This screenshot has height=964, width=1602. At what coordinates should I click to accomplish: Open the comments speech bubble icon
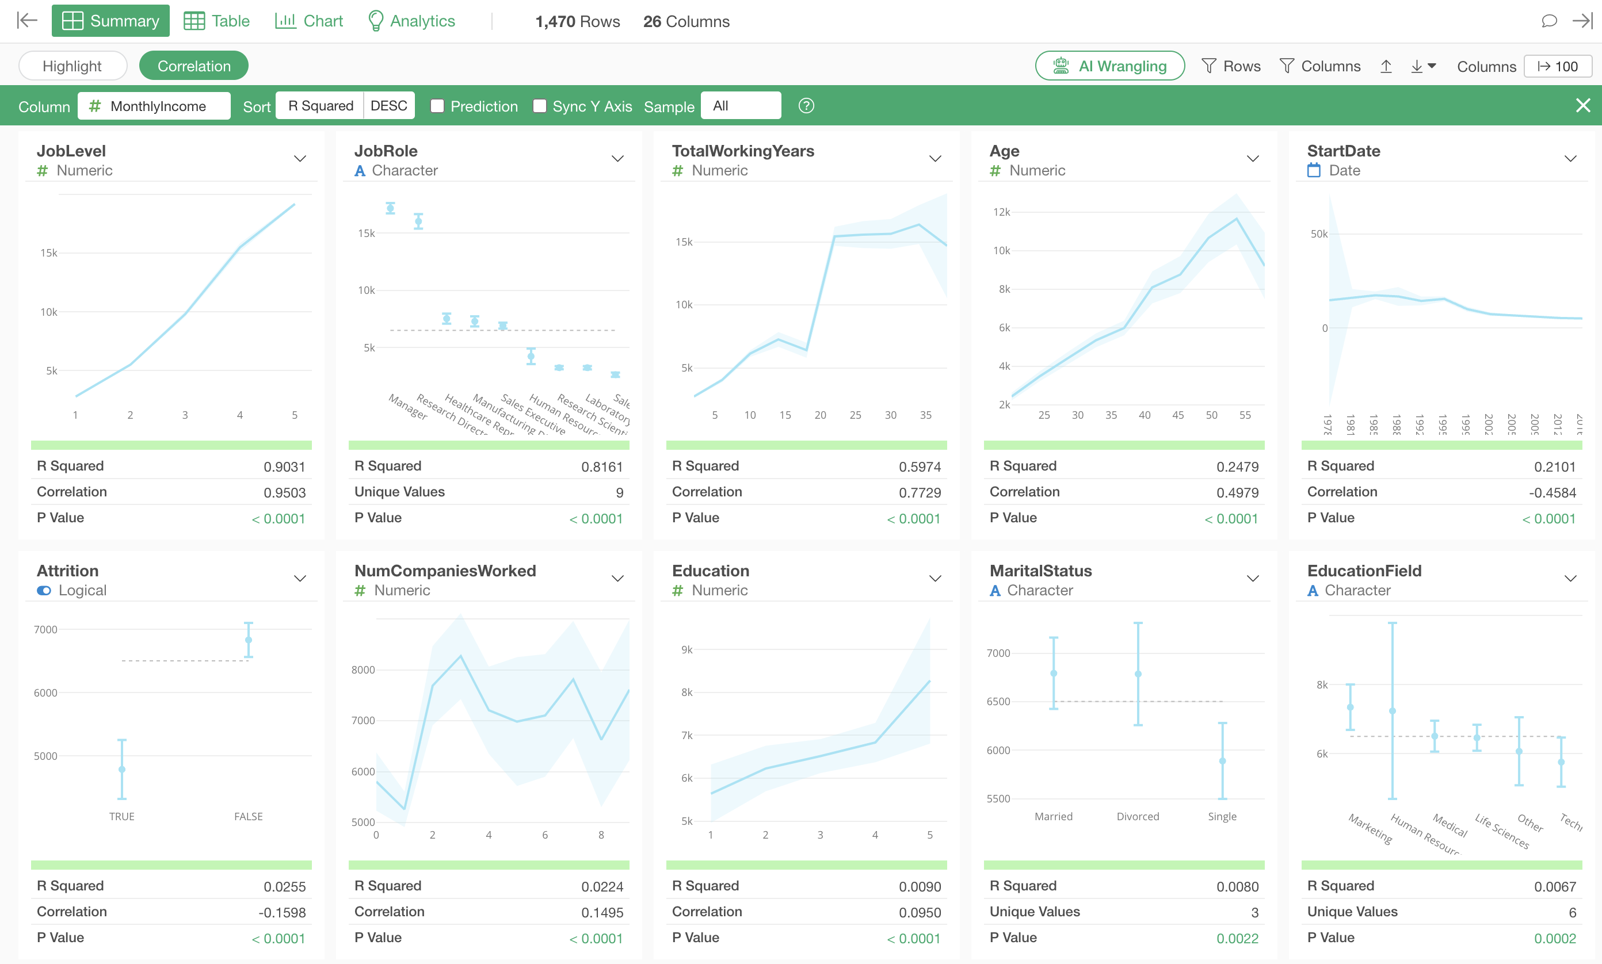pyautogui.click(x=1548, y=21)
